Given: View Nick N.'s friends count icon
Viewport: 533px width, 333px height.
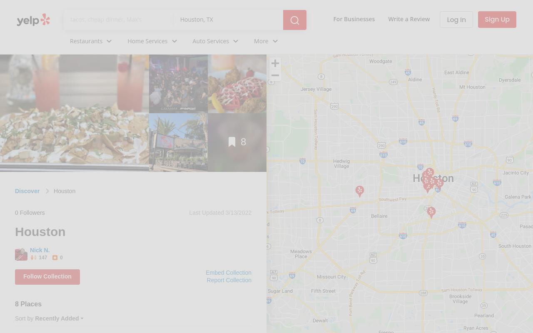Looking at the screenshot, I should [x=34, y=258].
